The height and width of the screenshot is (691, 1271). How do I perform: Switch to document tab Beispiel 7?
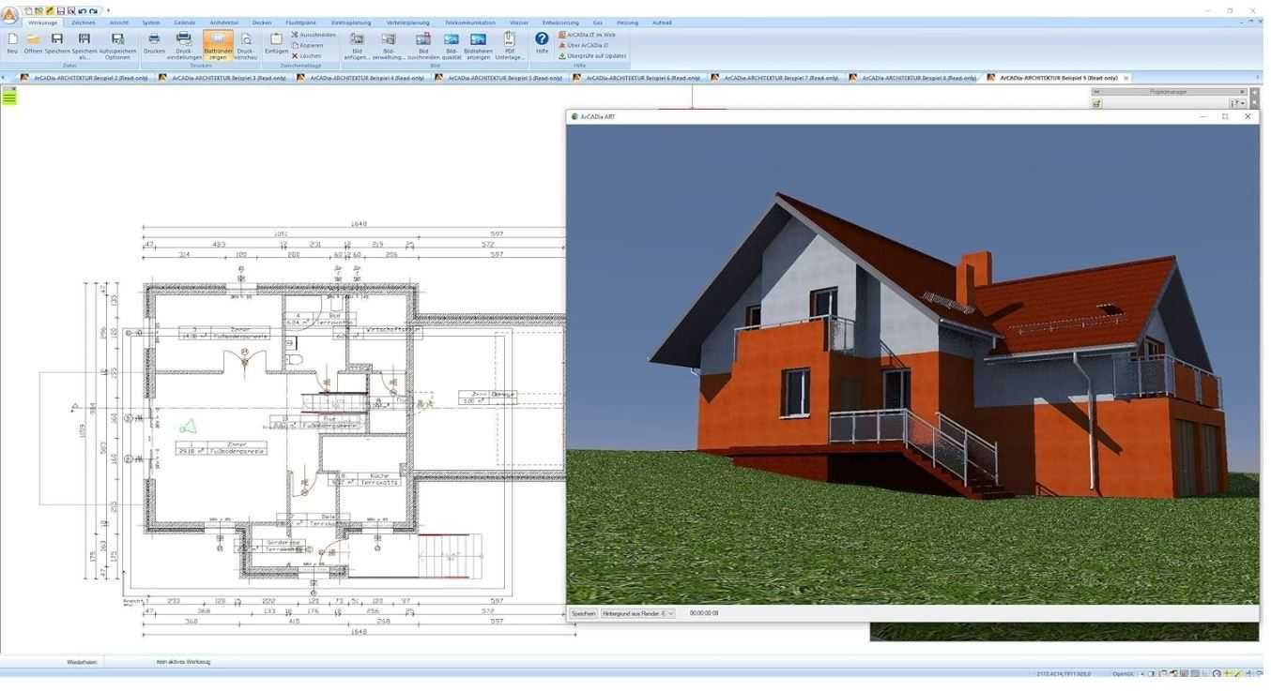tap(775, 78)
